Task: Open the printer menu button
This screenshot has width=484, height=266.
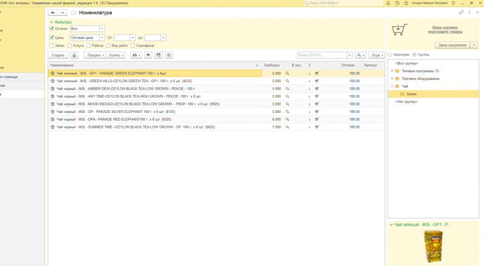Action: (x=136, y=55)
